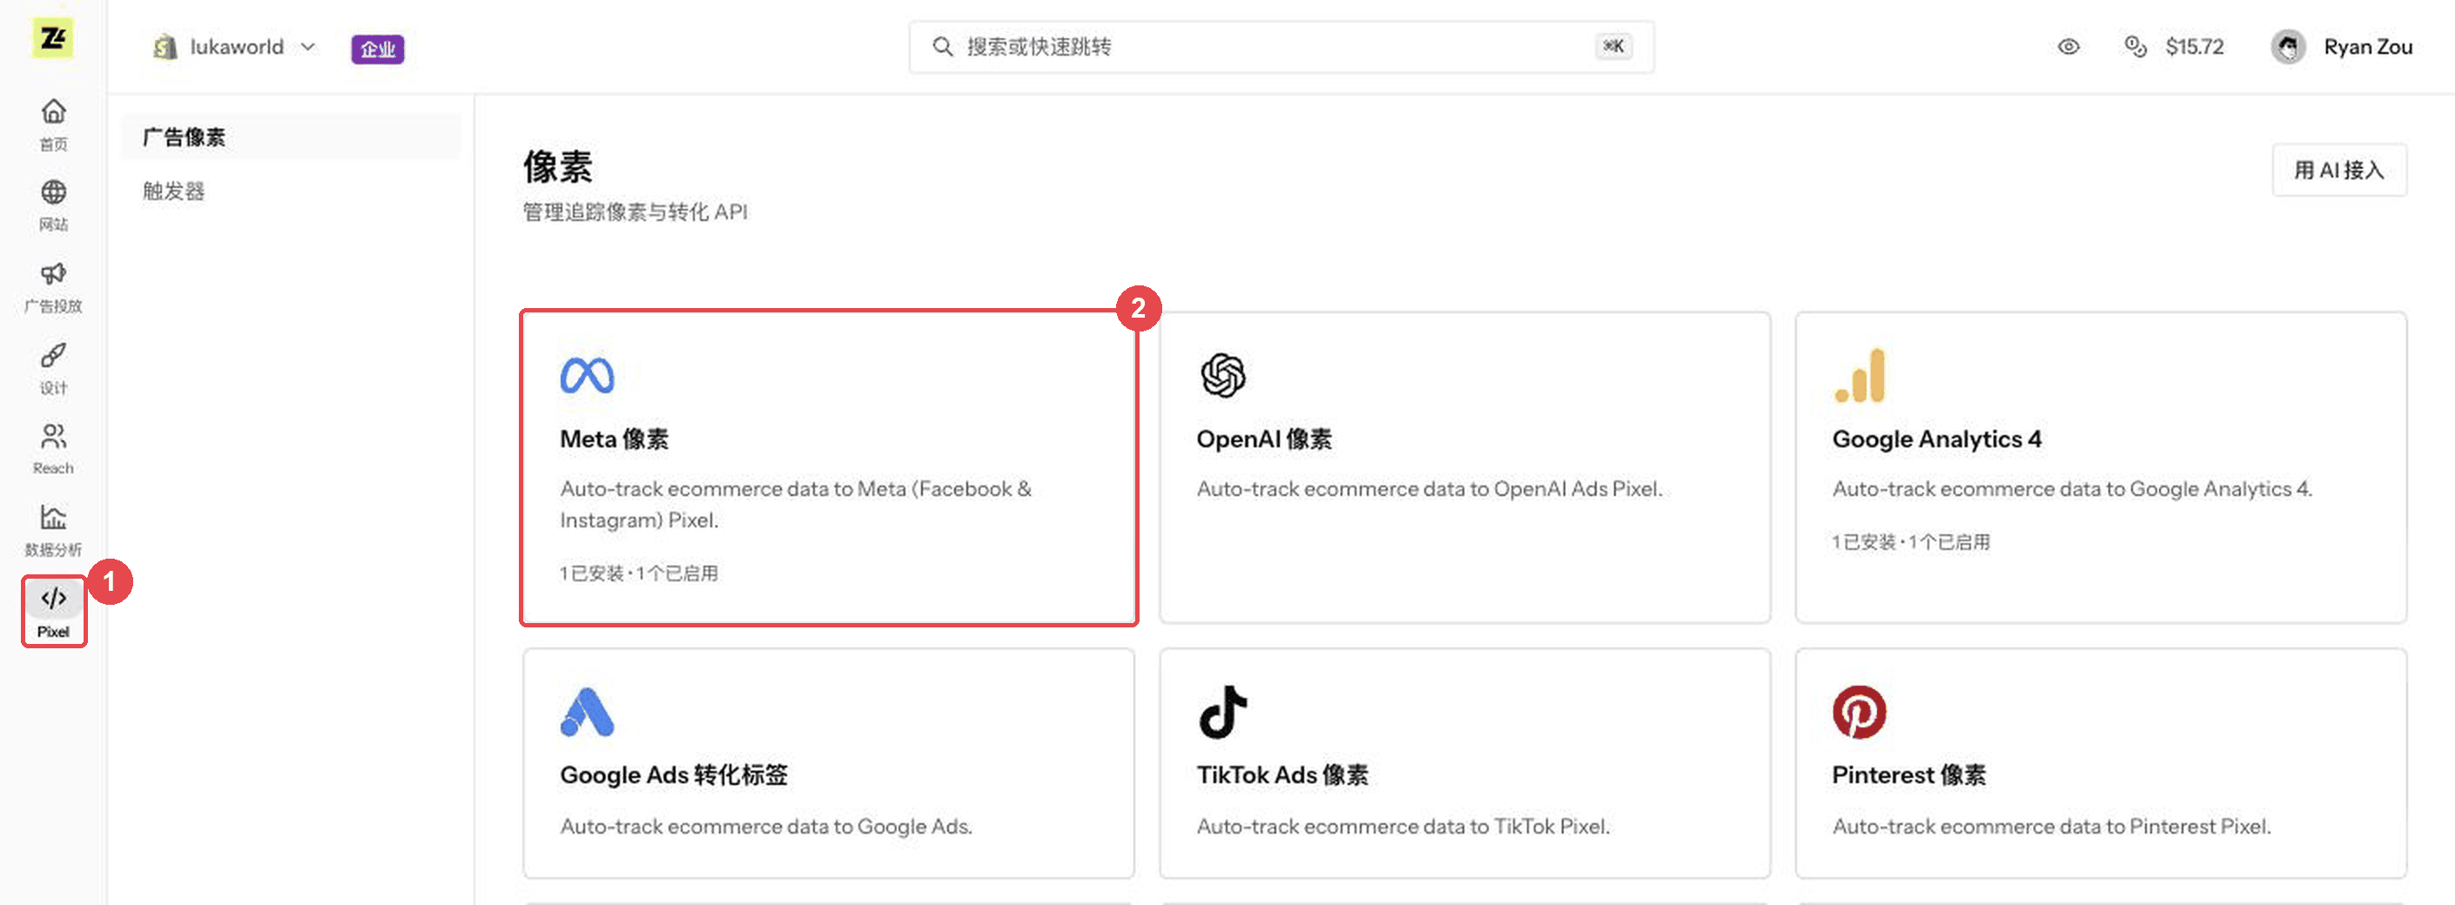Image resolution: width=2455 pixels, height=905 pixels.
Task: Click the Z logo in the sidebar
Action: (x=52, y=39)
